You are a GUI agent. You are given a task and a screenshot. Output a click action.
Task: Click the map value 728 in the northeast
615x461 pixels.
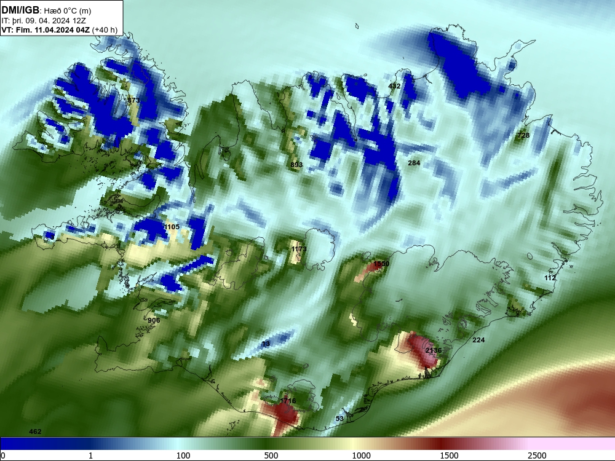pos(523,135)
